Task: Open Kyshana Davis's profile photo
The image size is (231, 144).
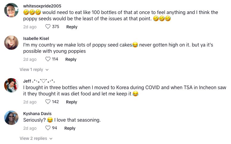Action: pyautogui.click(x=11, y=117)
